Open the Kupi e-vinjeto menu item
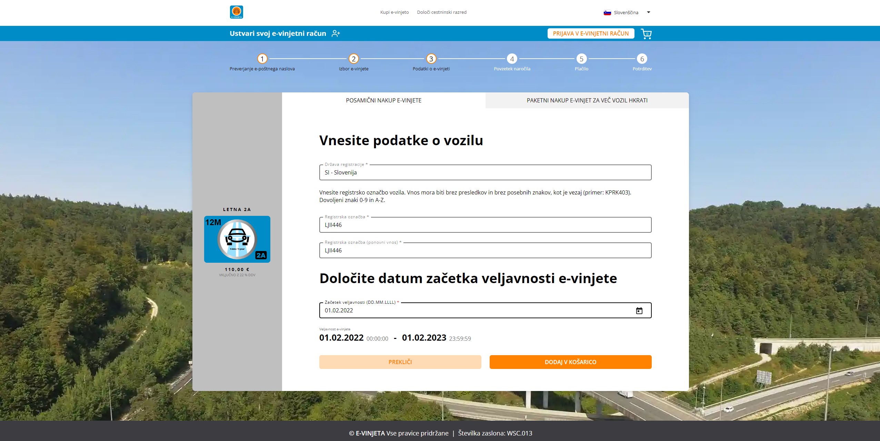 point(394,12)
